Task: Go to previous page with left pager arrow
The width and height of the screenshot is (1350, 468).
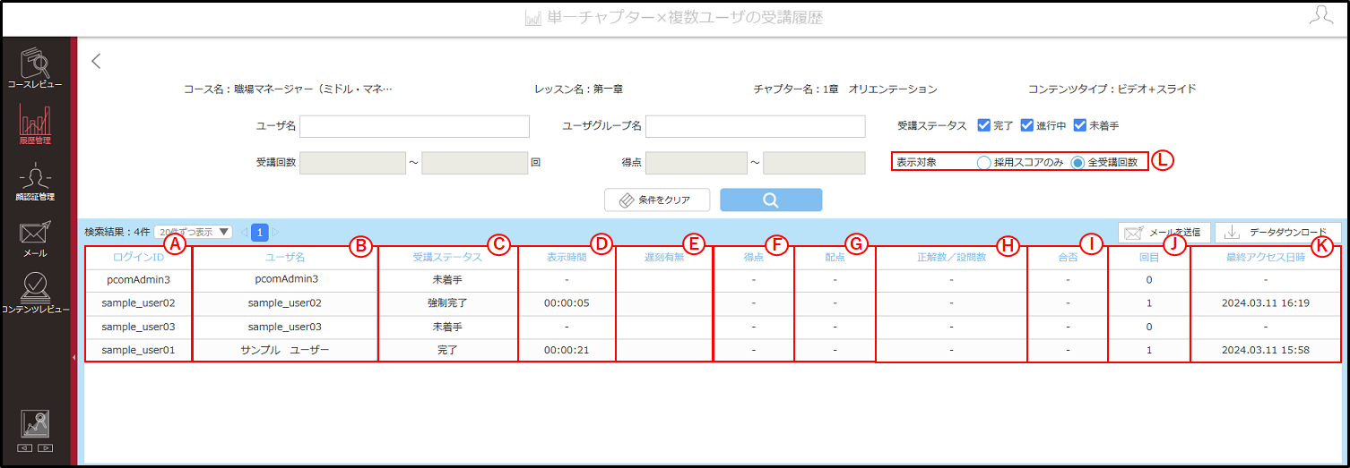Action: tap(244, 232)
